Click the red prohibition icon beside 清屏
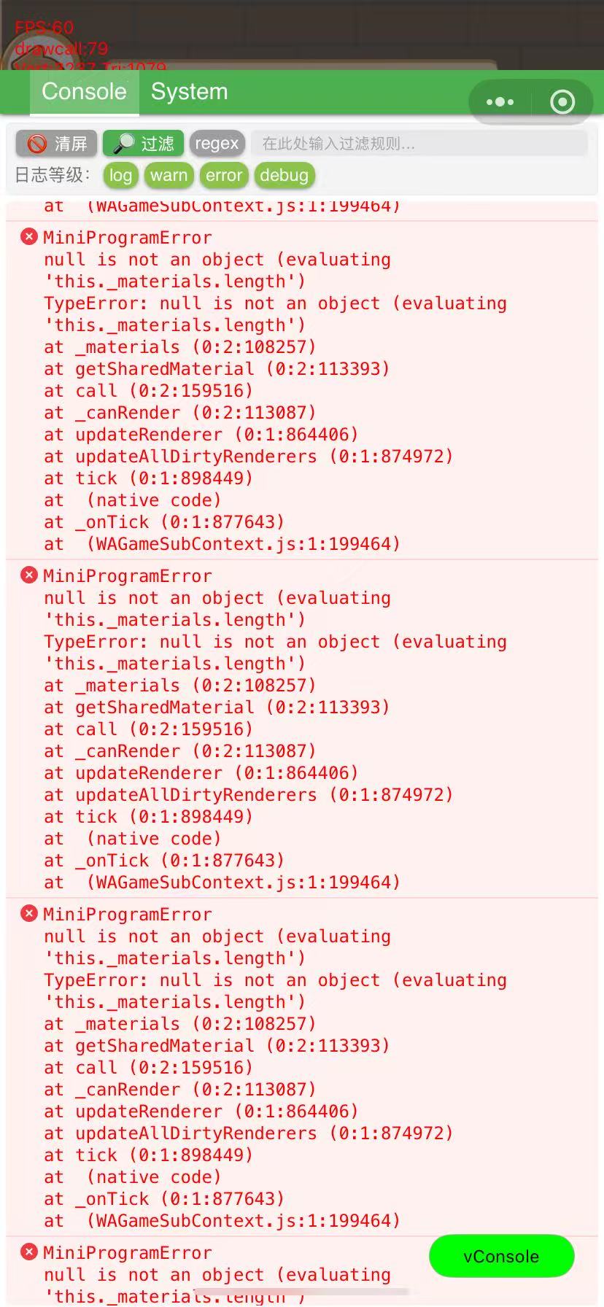604x1307 pixels. pos(36,144)
